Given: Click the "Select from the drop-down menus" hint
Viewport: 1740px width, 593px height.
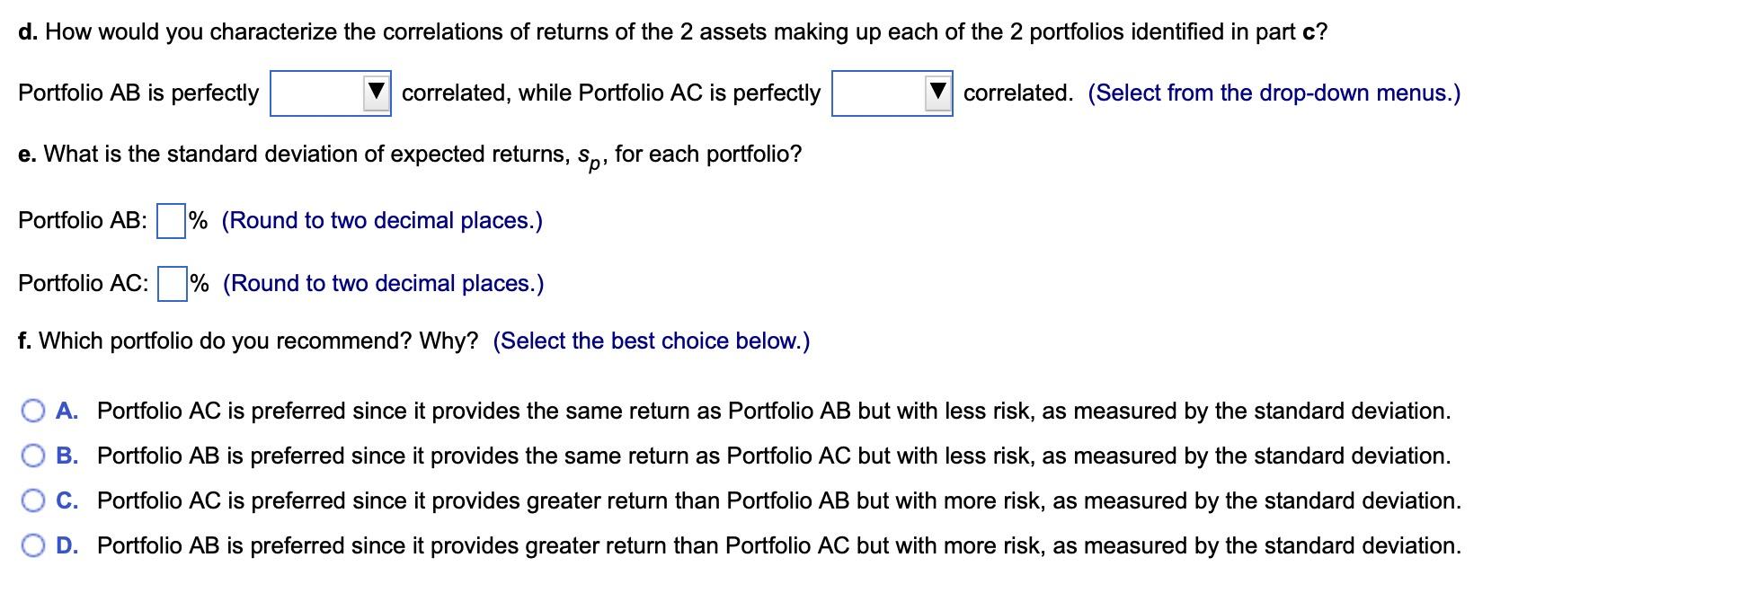Looking at the screenshot, I should (x=1274, y=93).
